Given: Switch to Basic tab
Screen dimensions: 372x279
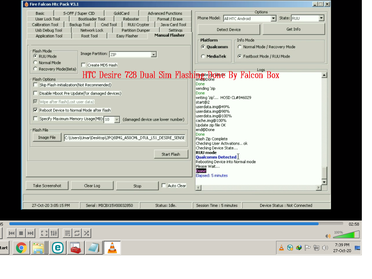Looking at the screenshot, I should click(x=40, y=13).
